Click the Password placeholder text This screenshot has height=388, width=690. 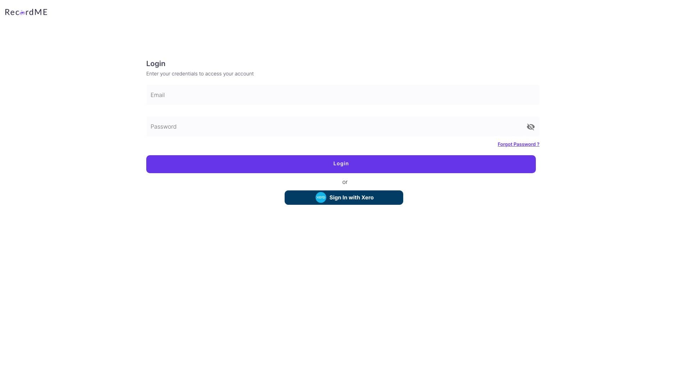(x=164, y=127)
